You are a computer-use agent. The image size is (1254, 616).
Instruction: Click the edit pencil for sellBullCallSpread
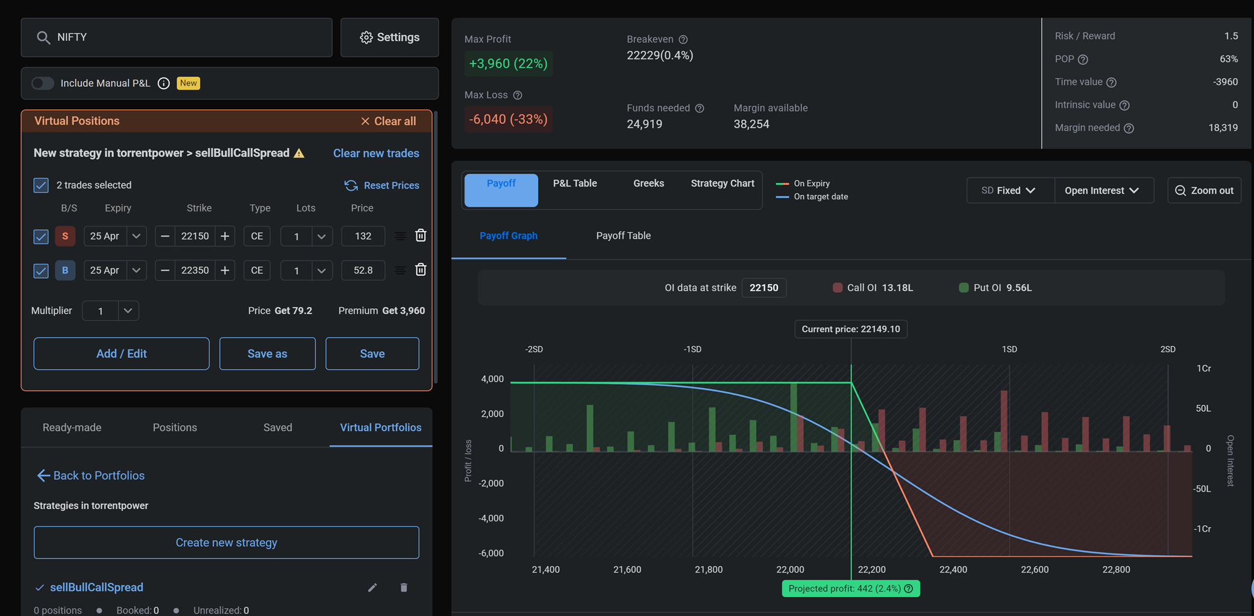coord(372,588)
